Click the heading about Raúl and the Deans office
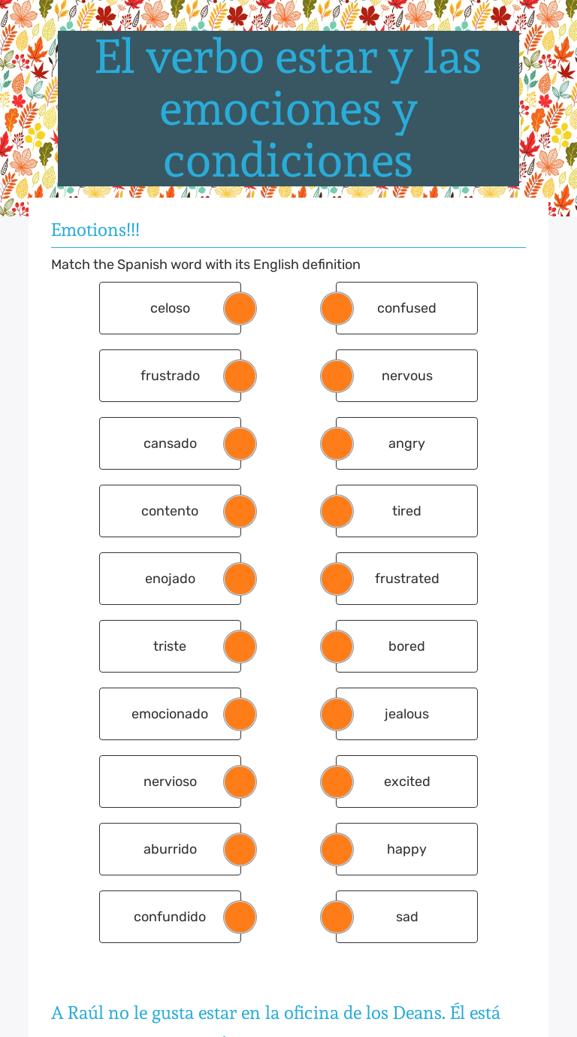577x1037 pixels. (275, 1013)
